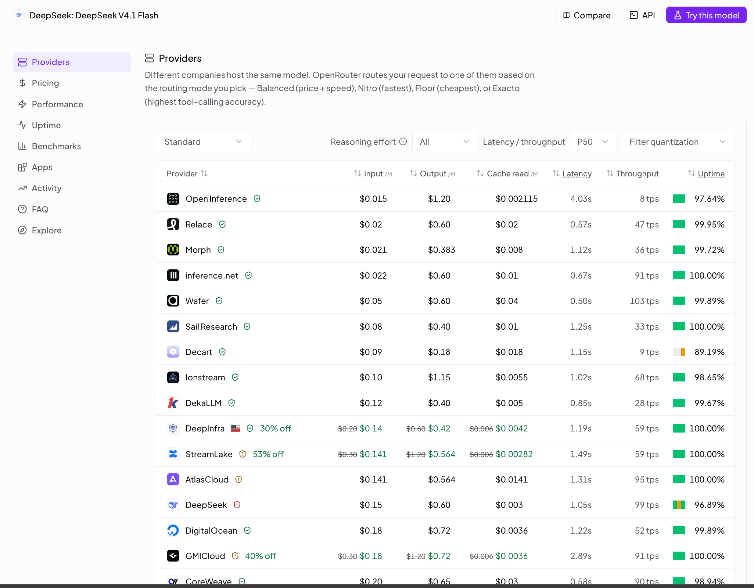Image resolution: width=754 pixels, height=588 pixels.
Task: Click the DeepSeek logo in the page header
Action: 19,15
